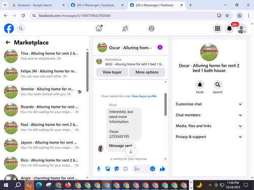This screenshot has height=190, width=254.
Task: Open Jayson's Alluring home conversation
Action: coord(43,145)
